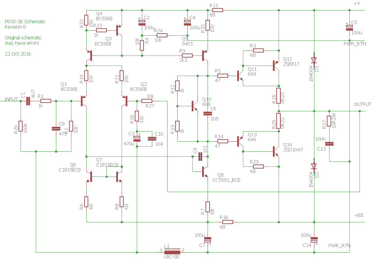The width and height of the screenshot is (375, 260).
Task: Click capacitor C3 470u symbol
Action: (137, 139)
